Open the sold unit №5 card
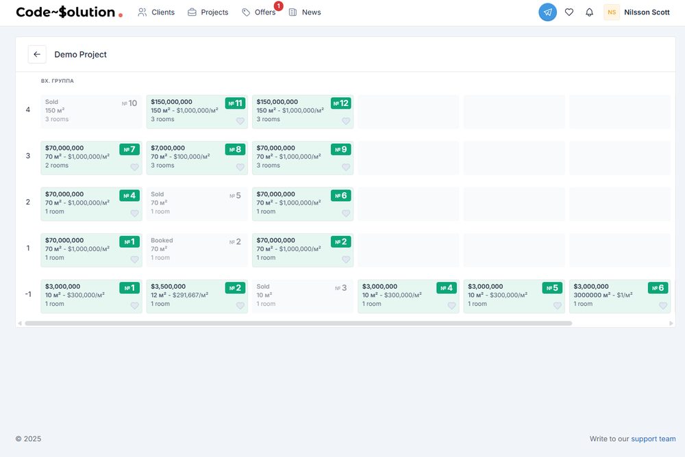This screenshot has height=457, width=685. [197, 205]
